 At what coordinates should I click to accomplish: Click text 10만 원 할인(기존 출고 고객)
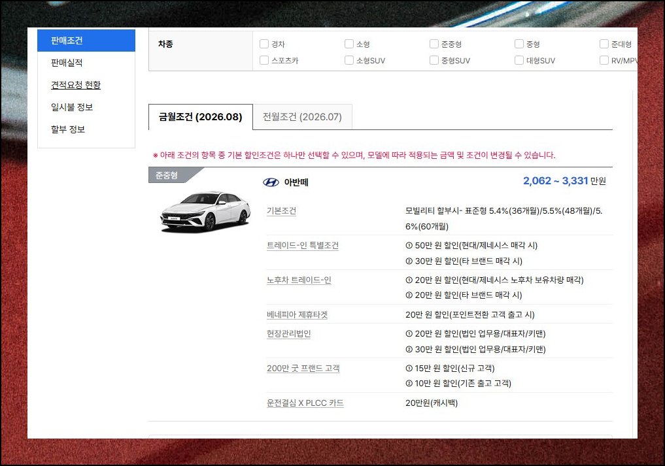[458, 383]
